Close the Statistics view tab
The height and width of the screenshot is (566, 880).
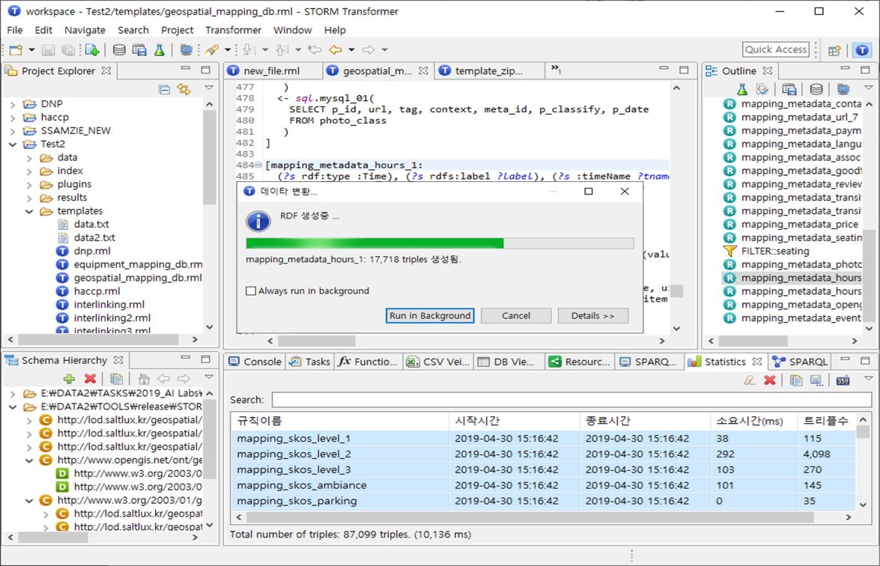point(757,362)
